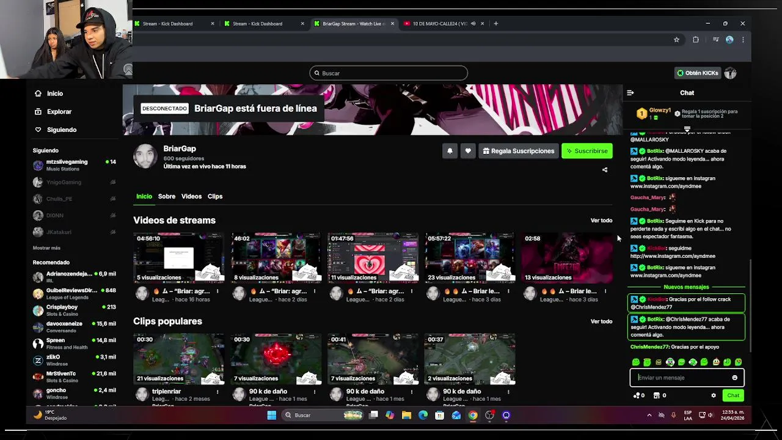This screenshot has width=782, height=440.
Task: Click the volume icon in system tray
Action: click(x=710, y=416)
